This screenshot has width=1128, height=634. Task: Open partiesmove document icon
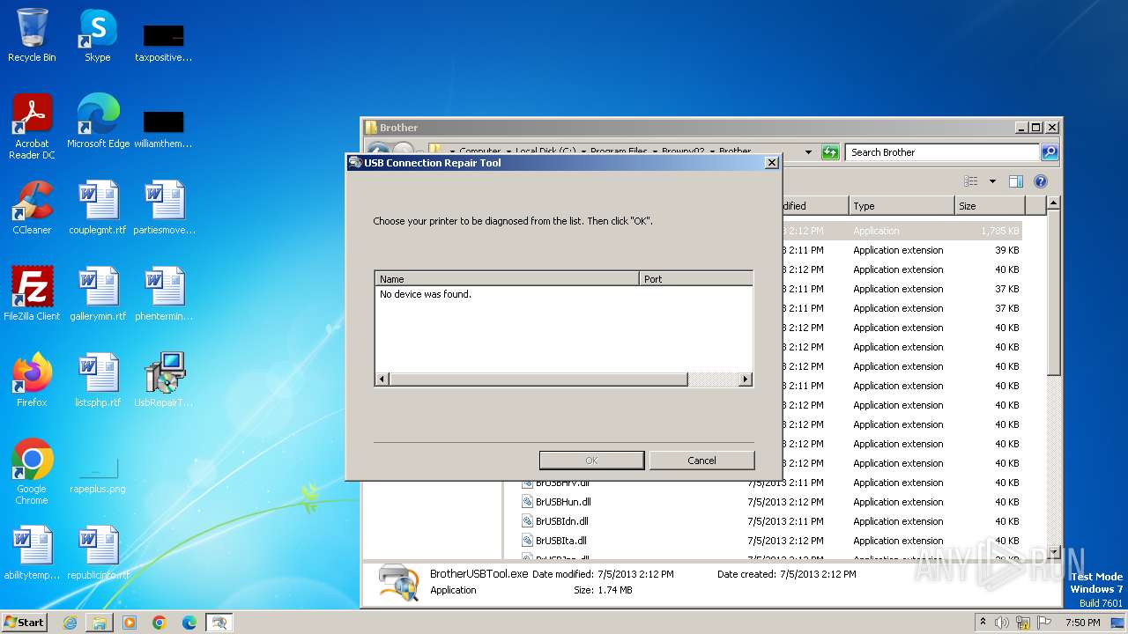point(165,208)
